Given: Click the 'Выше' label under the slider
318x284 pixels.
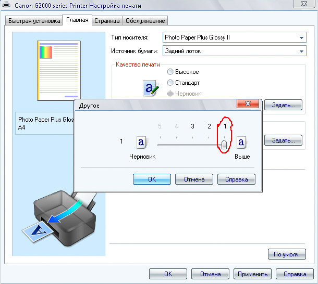Looking at the screenshot, I should [x=242, y=157].
